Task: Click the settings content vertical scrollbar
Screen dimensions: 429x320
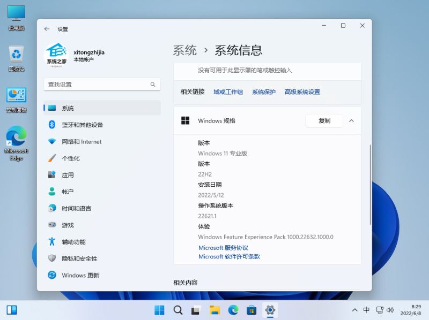Action: pos(370,185)
